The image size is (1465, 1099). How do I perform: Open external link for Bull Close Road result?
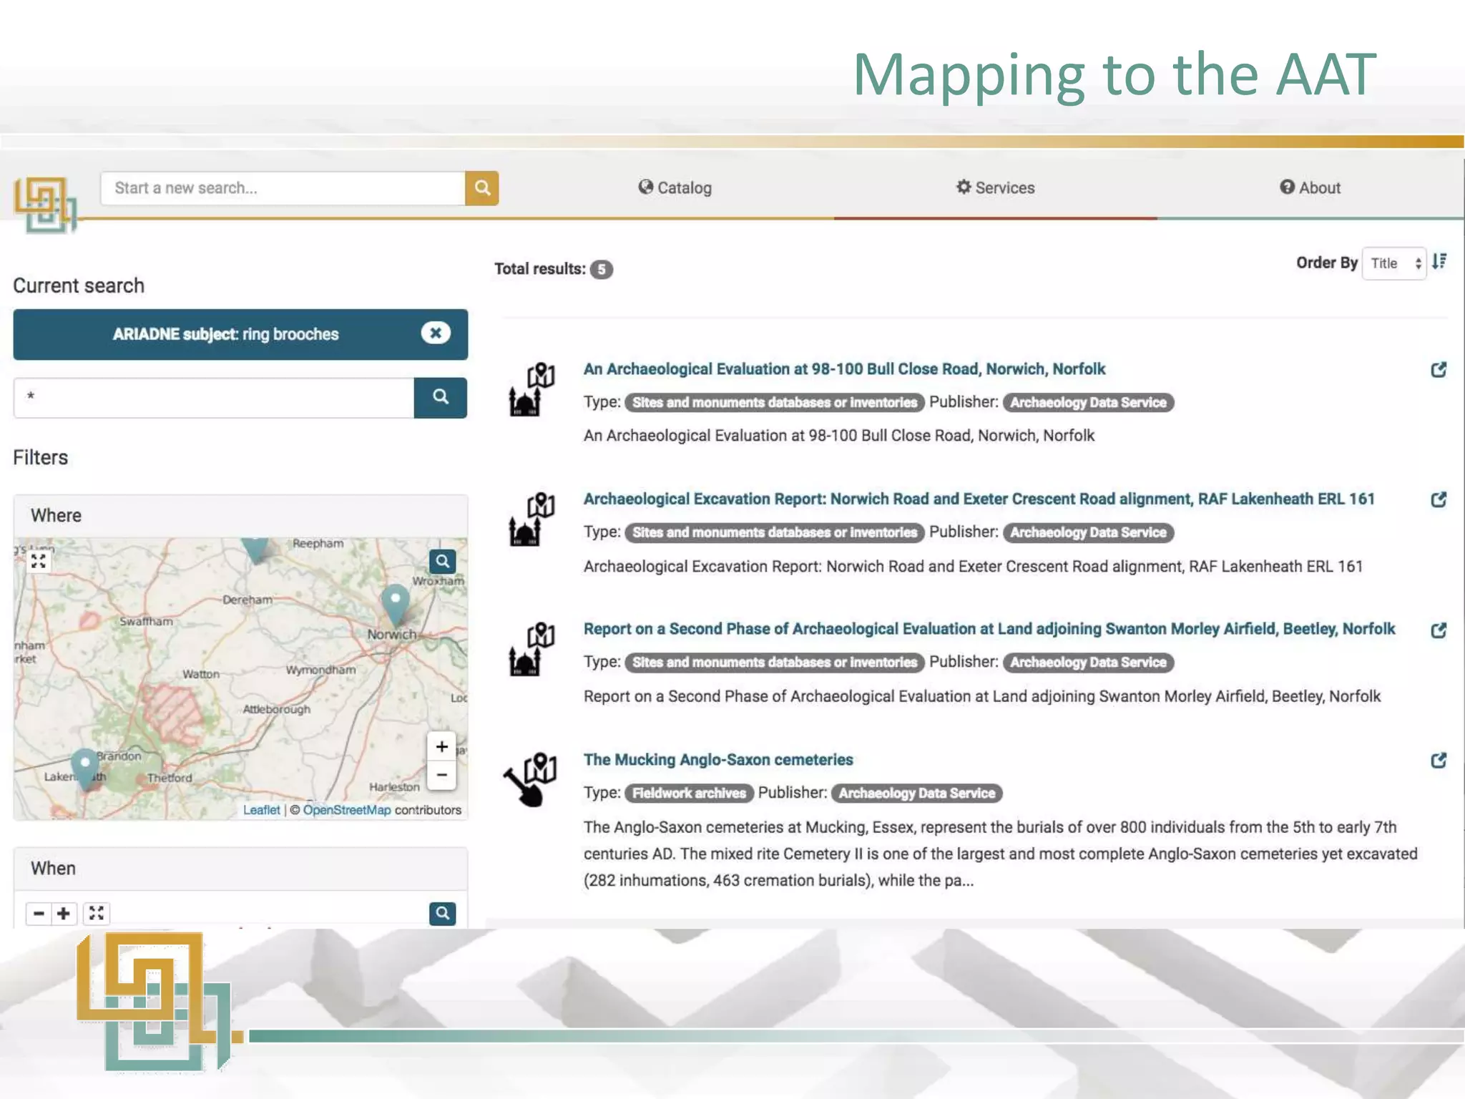1439,370
